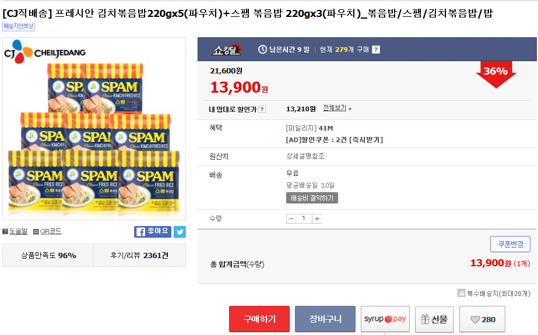Screen dimensions: 538x335
Task: Send as gift with 선물 button
Action: [434, 319]
